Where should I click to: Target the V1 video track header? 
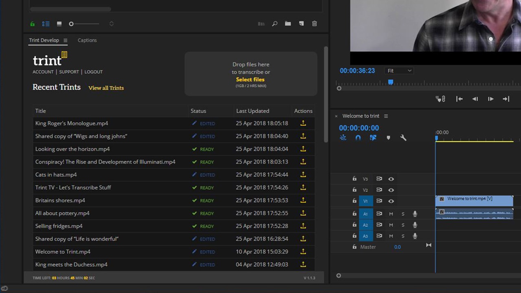(x=366, y=201)
